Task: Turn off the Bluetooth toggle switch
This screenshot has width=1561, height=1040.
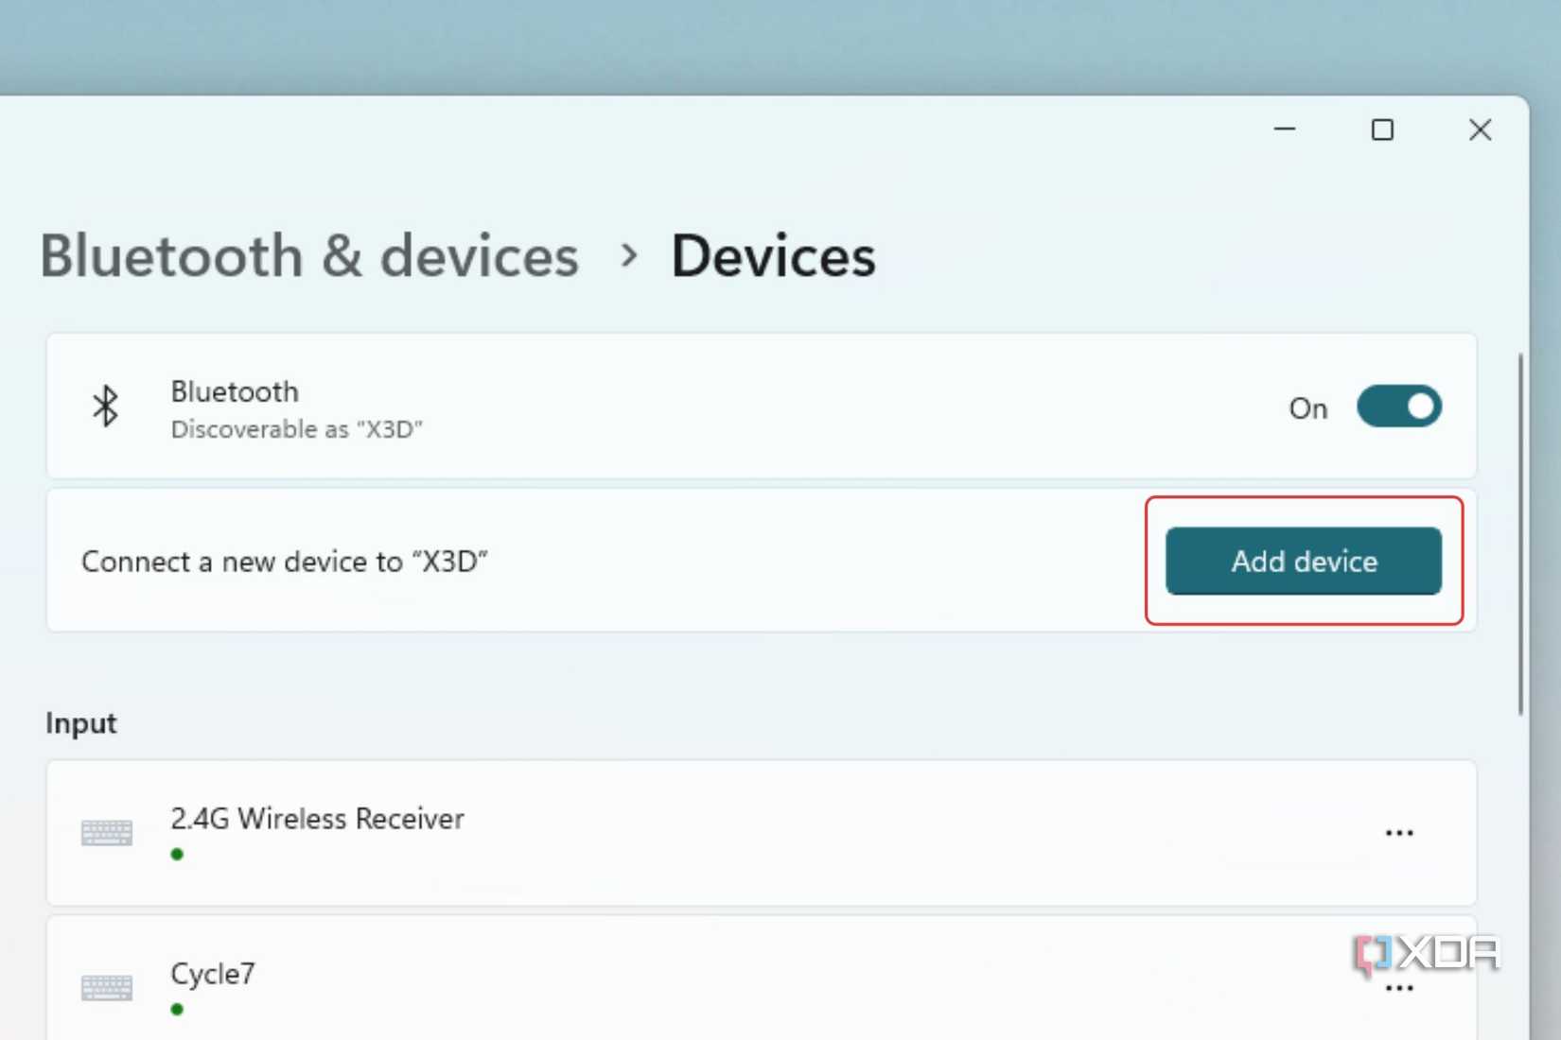Action: click(1398, 407)
